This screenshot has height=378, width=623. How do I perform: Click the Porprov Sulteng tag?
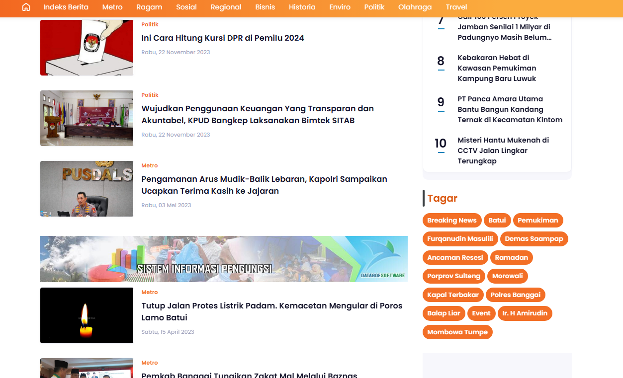[453, 276]
